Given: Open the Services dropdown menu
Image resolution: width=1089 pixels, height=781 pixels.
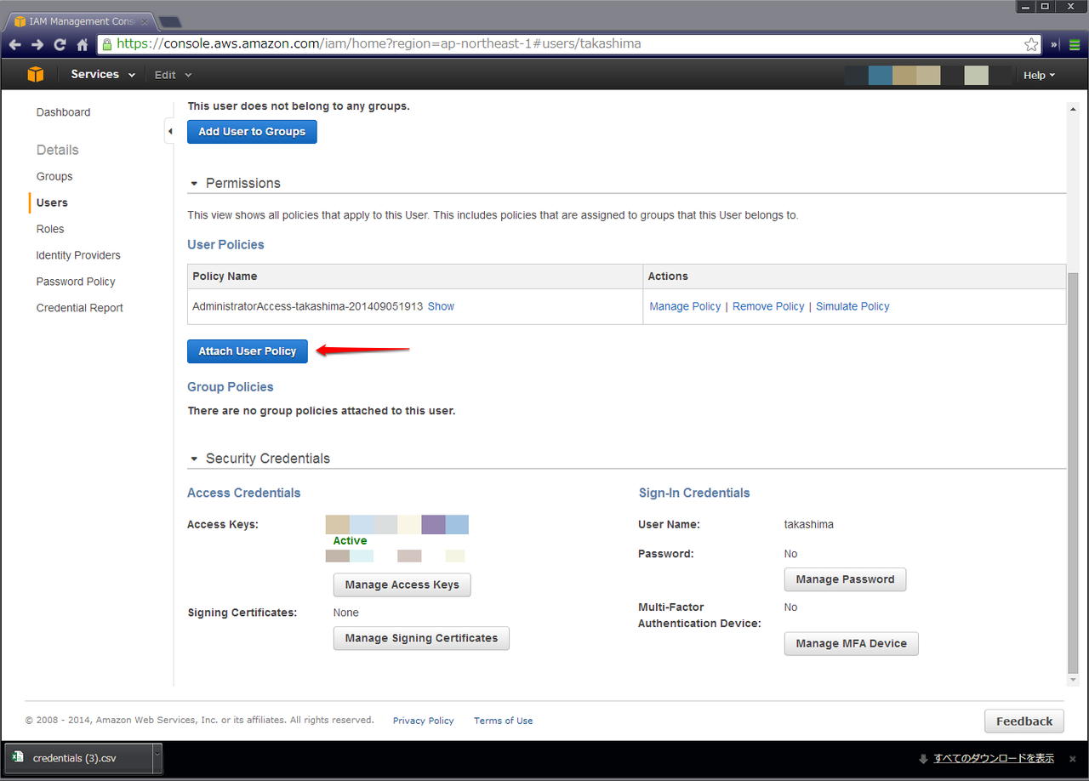Looking at the screenshot, I should point(103,75).
